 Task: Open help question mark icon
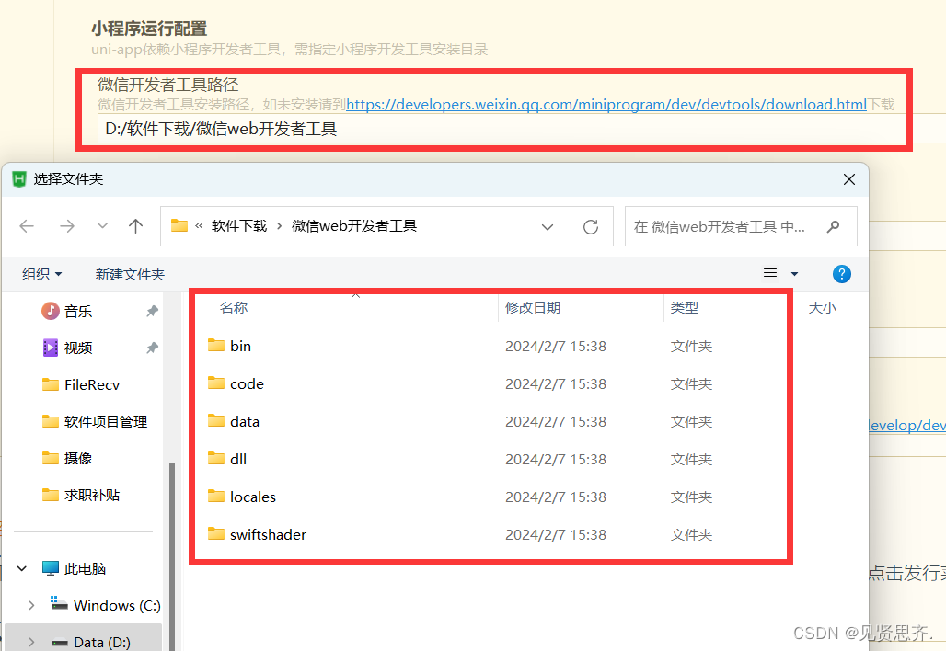click(x=842, y=274)
